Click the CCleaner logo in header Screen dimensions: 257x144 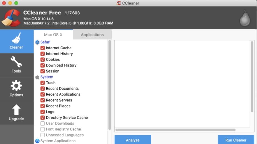tap(11, 18)
